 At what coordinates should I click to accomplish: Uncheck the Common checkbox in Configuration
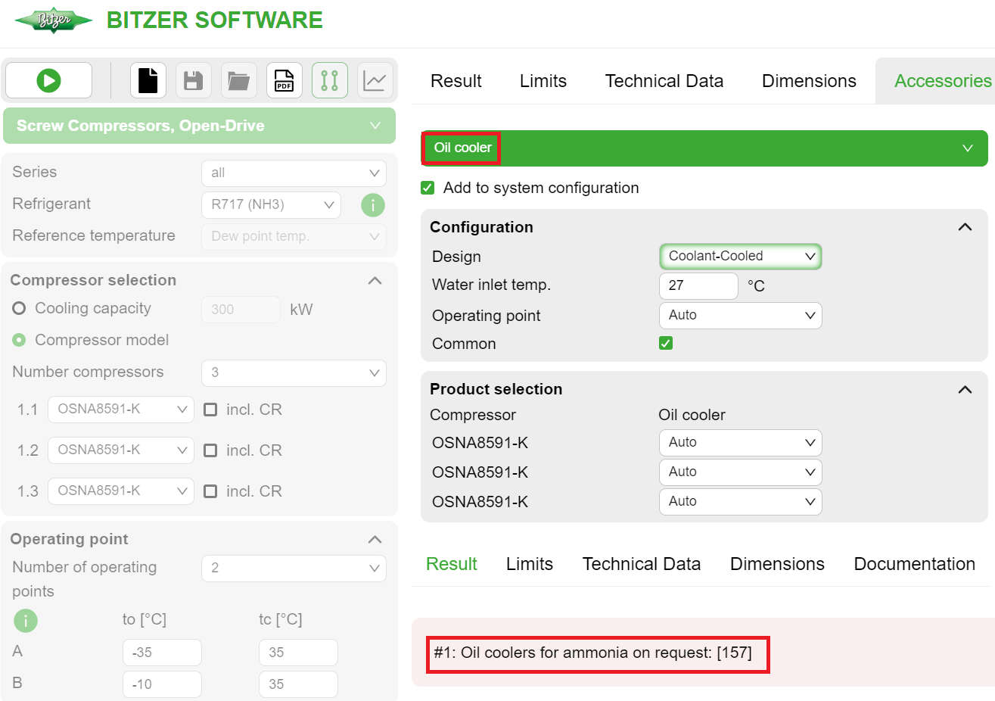pos(665,343)
